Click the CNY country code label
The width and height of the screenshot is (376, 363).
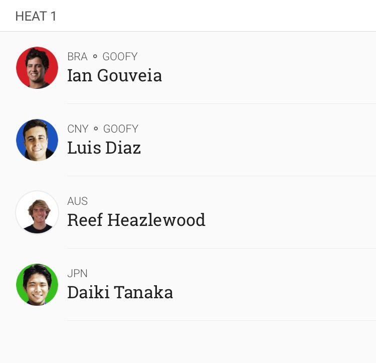pyautogui.click(x=78, y=129)
